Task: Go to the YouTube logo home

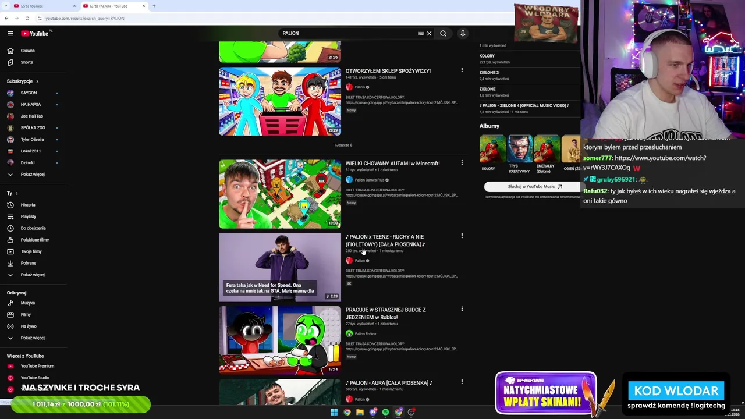Action: [x=35, y=34]
